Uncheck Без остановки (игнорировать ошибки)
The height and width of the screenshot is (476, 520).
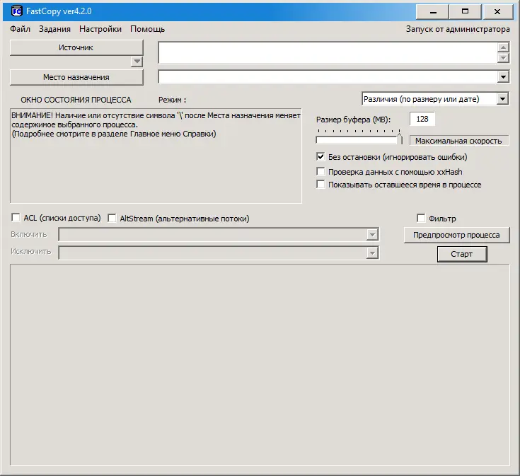click(x=320, y=157)
